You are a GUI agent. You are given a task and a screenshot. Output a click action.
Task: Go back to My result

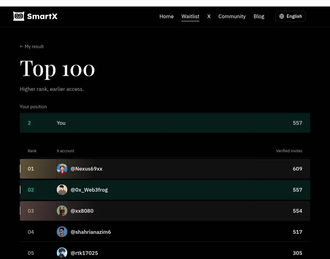(x=32, y=46)
